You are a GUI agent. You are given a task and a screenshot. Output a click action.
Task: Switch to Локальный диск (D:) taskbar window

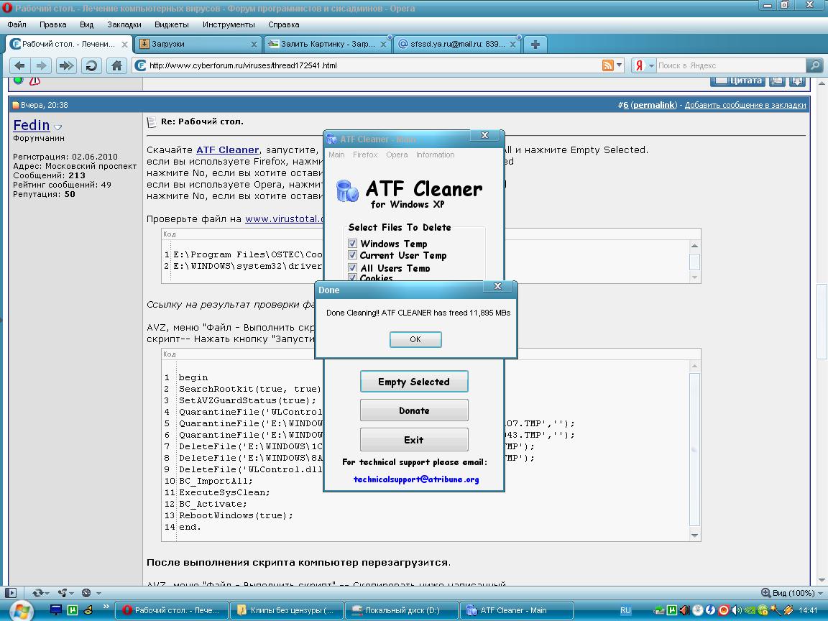(x=401, y=610)
